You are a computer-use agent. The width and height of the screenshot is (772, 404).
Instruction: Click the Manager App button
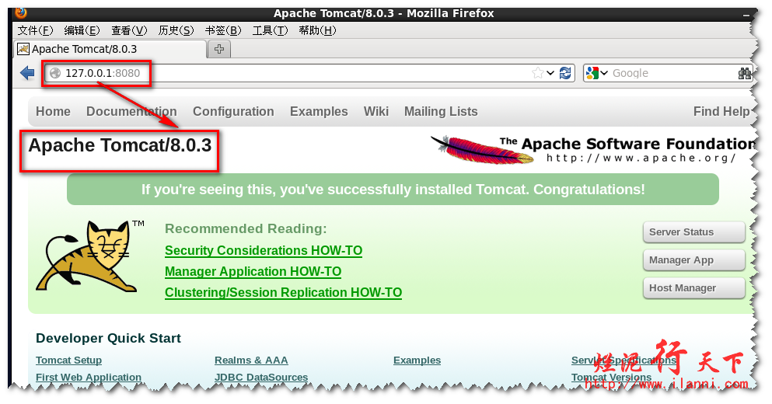tap(693, 260)
